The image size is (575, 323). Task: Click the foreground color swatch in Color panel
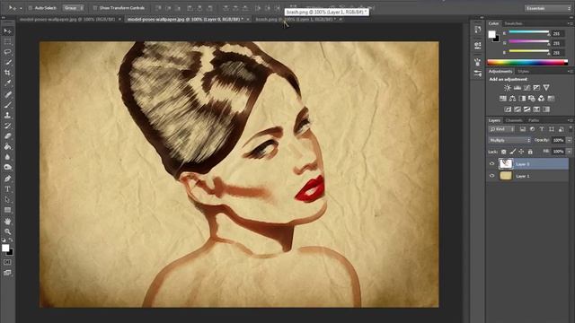(x=491, y=34)
